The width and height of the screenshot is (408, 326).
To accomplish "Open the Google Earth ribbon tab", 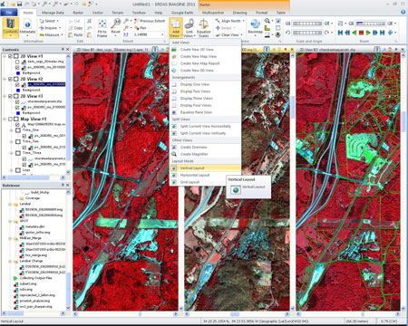I will tap(182, 13).
